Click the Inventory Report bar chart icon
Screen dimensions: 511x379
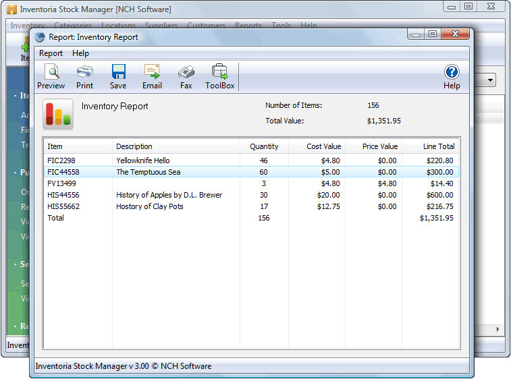pyautogui.click(x=58, y=114)
